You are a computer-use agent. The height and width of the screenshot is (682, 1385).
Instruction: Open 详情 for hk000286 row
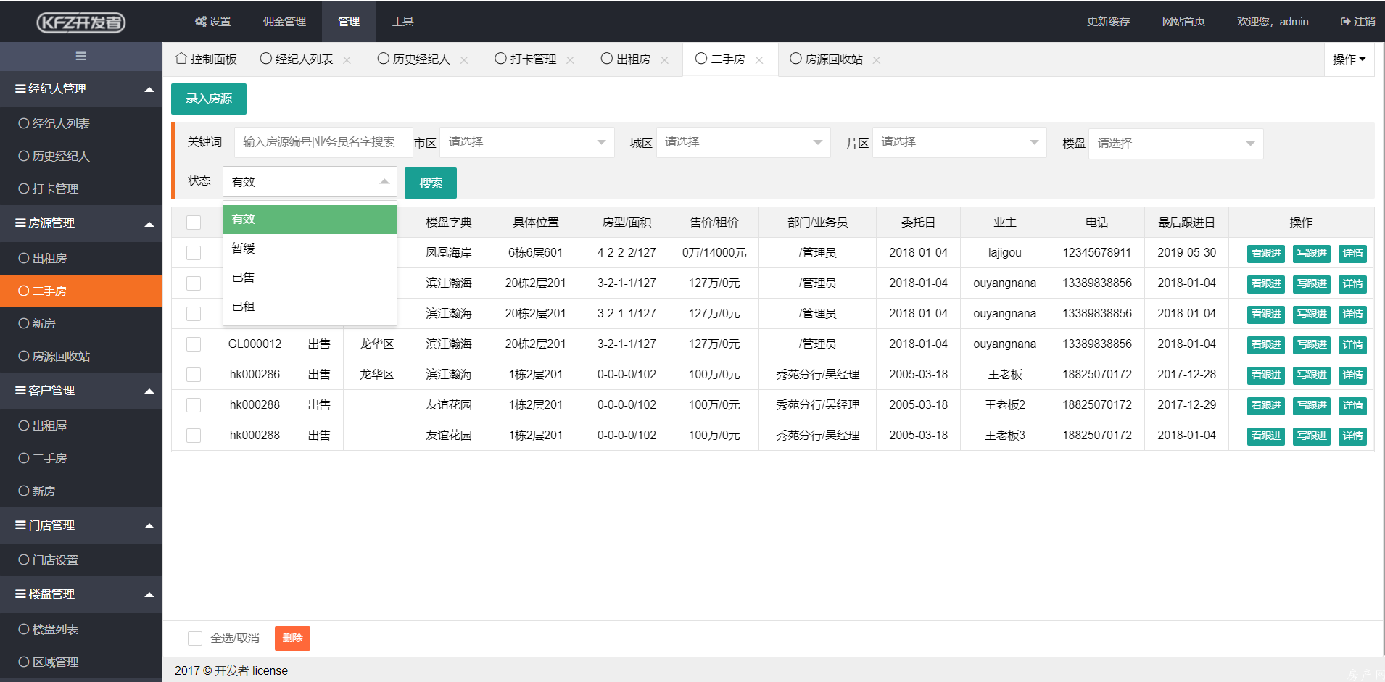point(1352,375)
